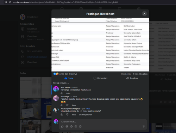Open the IDwebhost Saluran with 12 anggota
The width and height of the screenshot is (176, 133).
click(x=35, y=38)
